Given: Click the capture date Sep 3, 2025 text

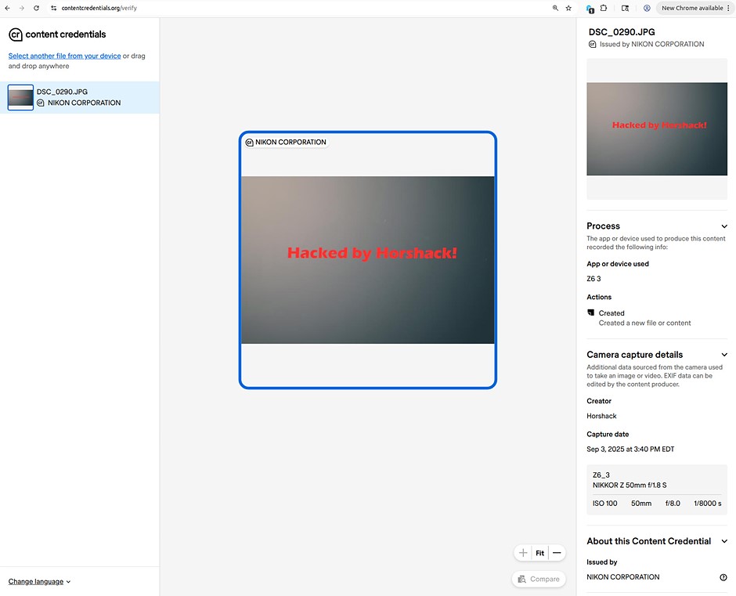Looking at the screenshot, I should (x=630, y=449).
